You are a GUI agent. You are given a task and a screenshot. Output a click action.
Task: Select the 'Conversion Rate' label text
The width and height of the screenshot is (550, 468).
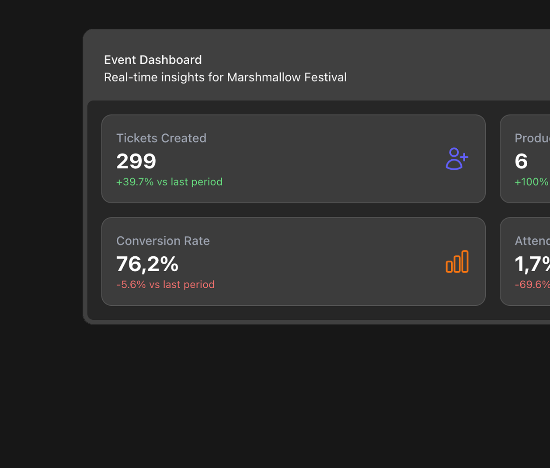pyautogui.click(x=163, y=241)
